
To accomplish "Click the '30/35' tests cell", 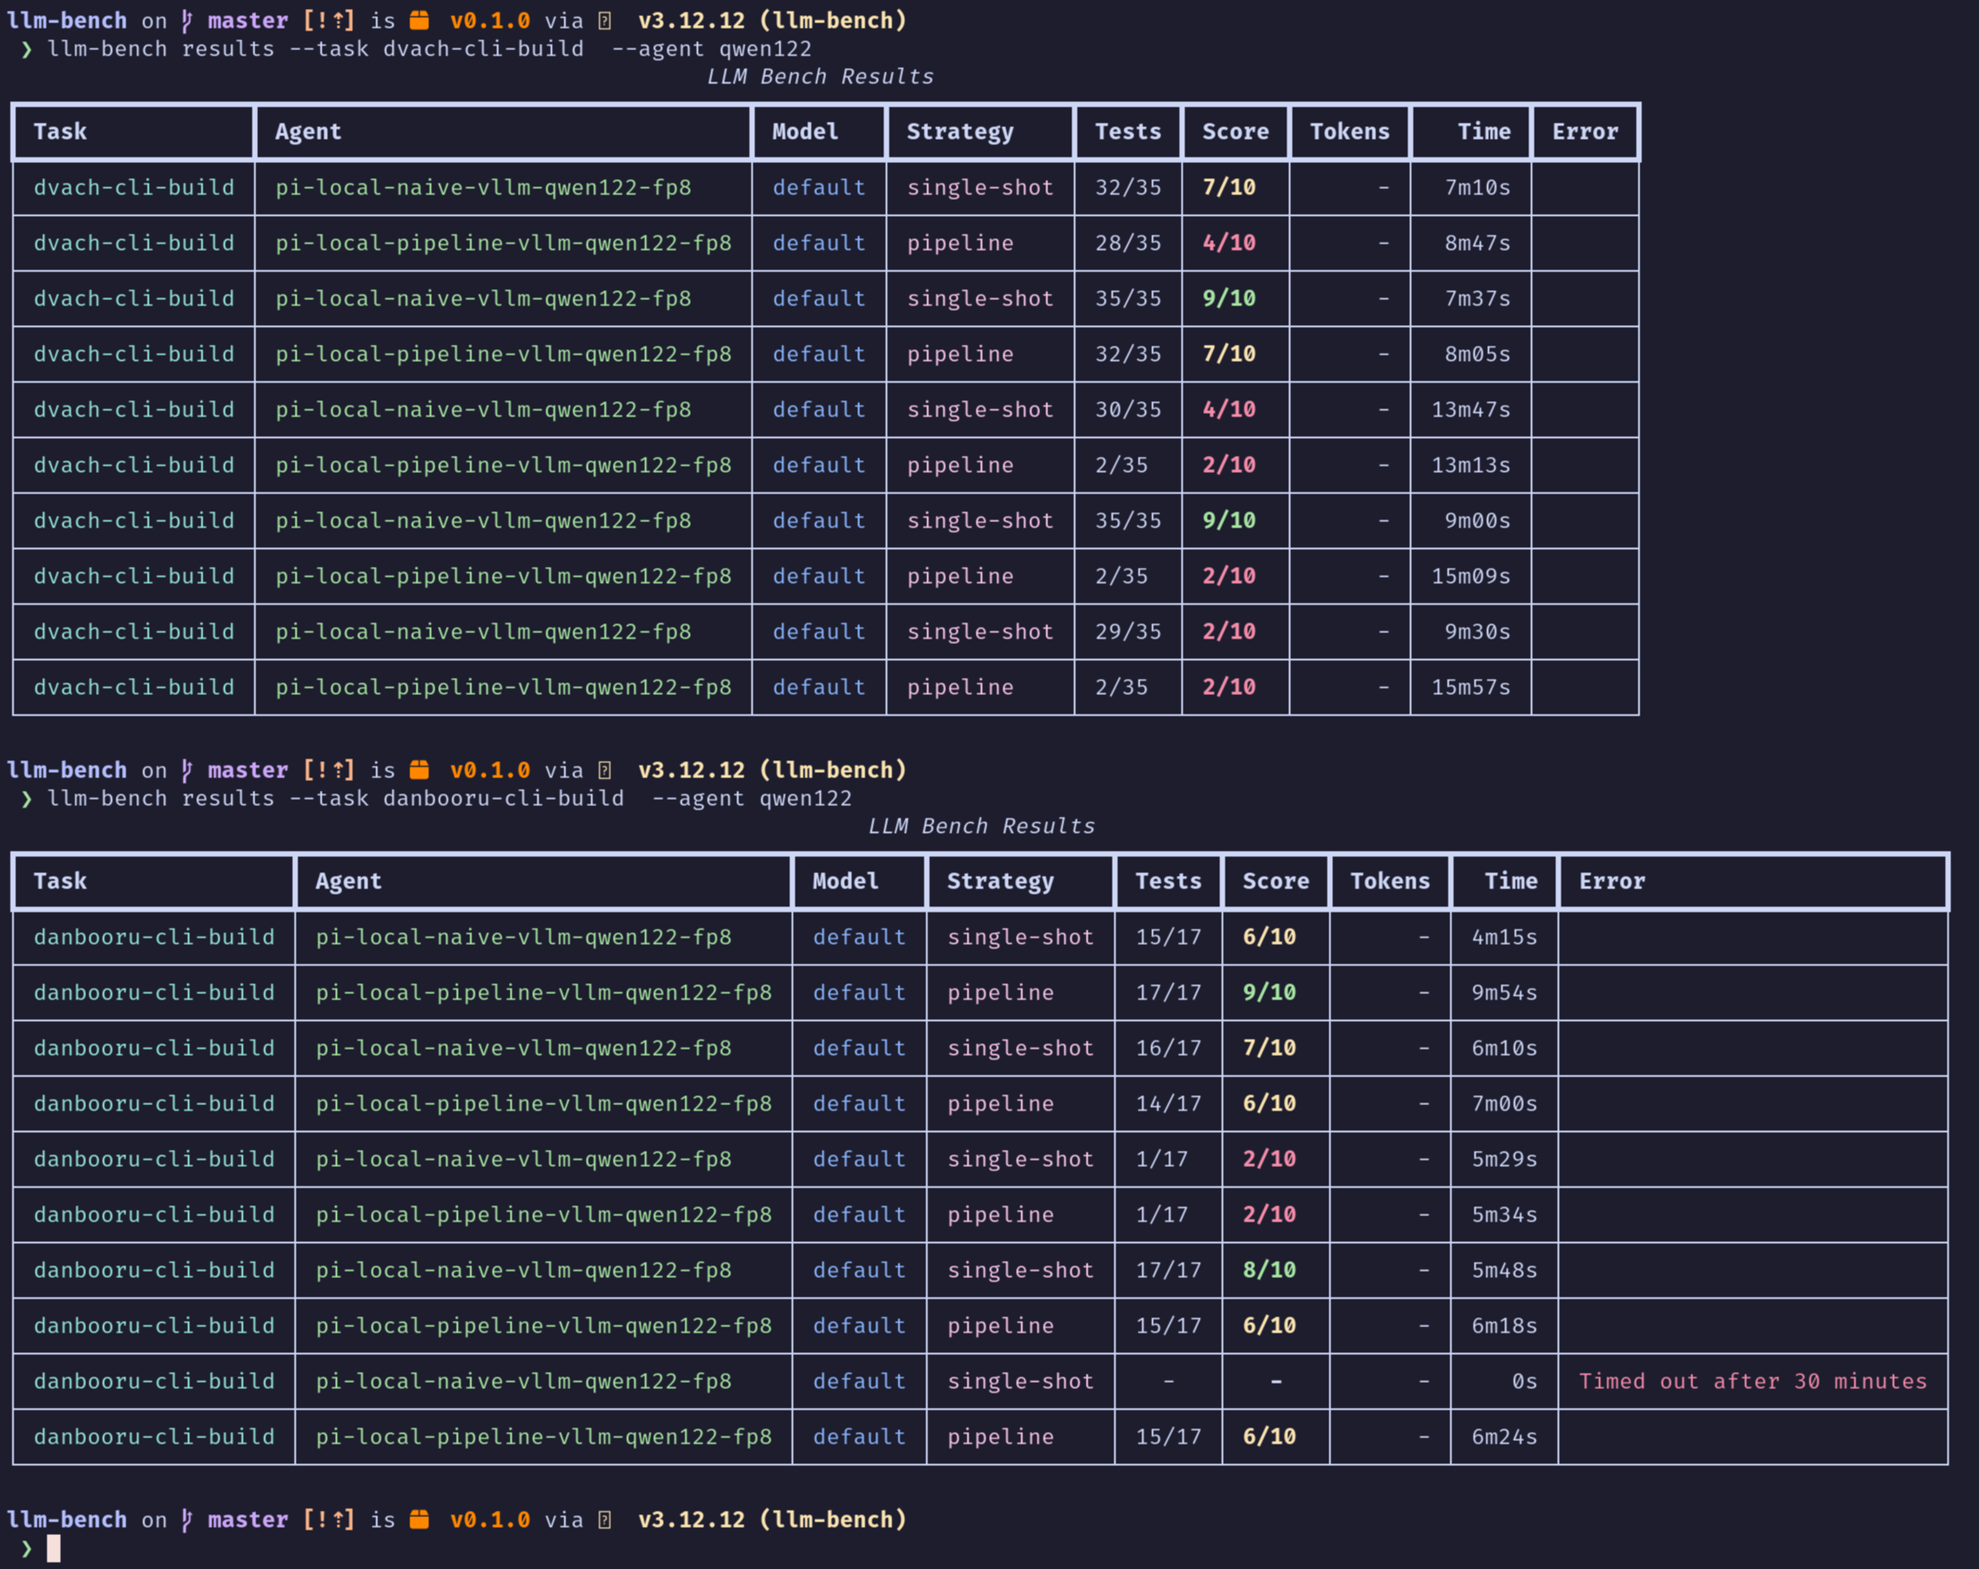I will tap(1128, 409).
